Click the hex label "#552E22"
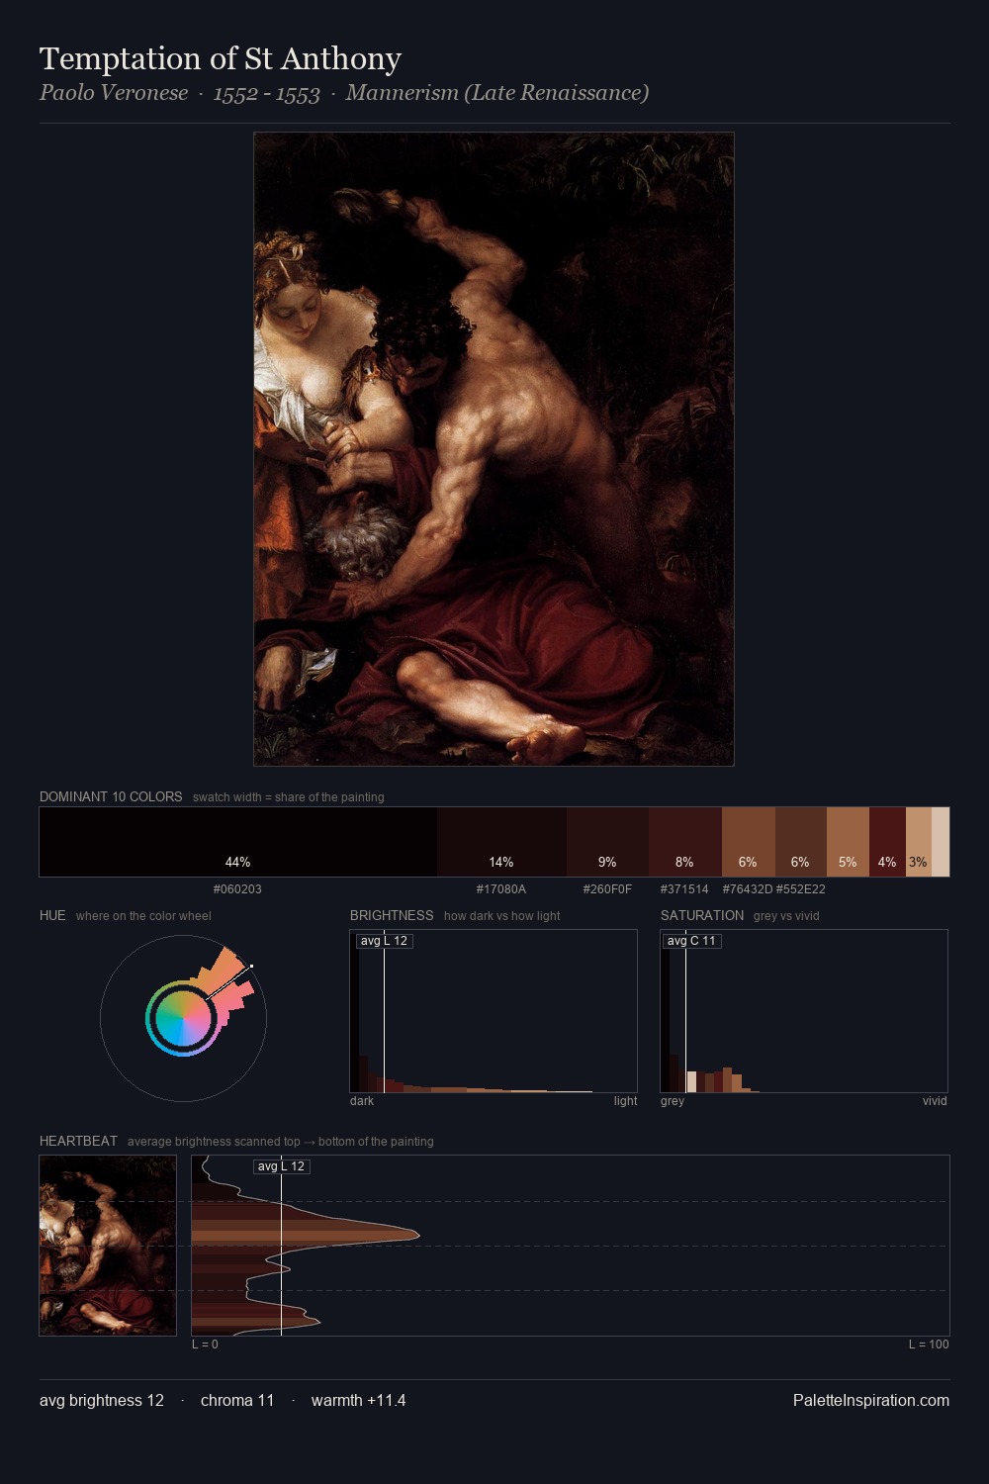Screen dimensions: 989x1484 click(x=801, y=889)
